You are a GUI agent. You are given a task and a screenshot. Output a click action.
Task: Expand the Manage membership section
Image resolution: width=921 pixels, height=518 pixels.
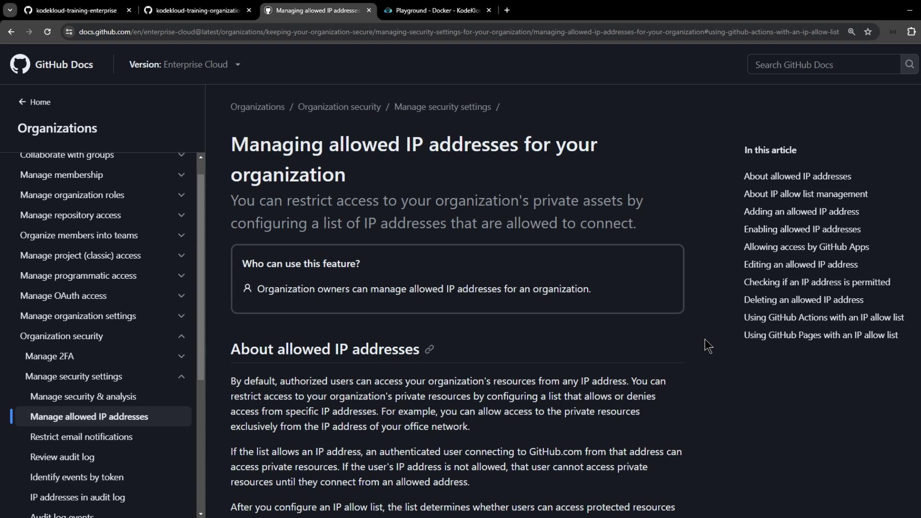coord(181,175)
